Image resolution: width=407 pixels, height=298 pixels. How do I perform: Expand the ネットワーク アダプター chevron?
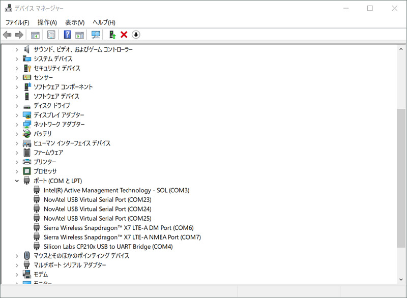coord(17,125)
